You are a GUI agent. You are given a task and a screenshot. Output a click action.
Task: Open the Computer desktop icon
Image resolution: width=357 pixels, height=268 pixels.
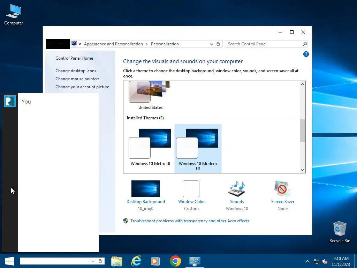point(14,15)
